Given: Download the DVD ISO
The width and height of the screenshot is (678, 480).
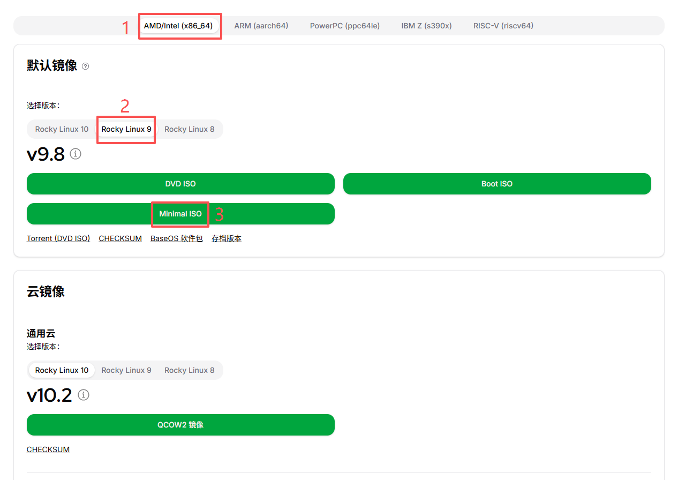Looking at the screenshot, I should (180, 184).
